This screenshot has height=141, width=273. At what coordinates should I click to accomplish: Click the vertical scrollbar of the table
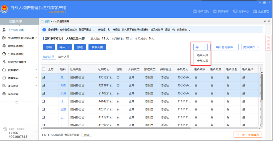(262, 87)
